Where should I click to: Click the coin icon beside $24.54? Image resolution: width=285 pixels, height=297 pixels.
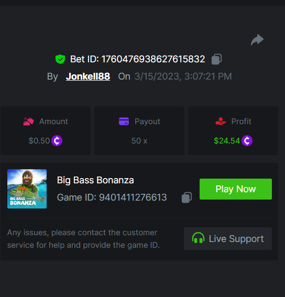[247, 141]
